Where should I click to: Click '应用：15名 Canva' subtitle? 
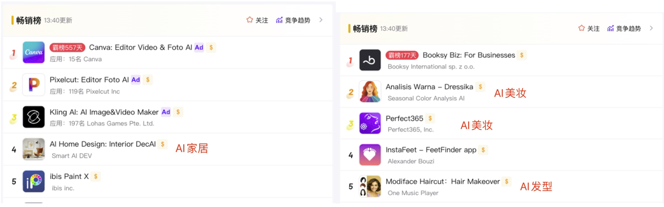pyautogui.click(x=76, y=59)
